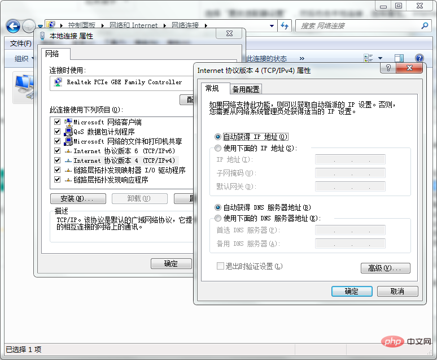Click the address bar refresh icon
The height and width of the screenshot is (360, 437).
pos(285,26)
